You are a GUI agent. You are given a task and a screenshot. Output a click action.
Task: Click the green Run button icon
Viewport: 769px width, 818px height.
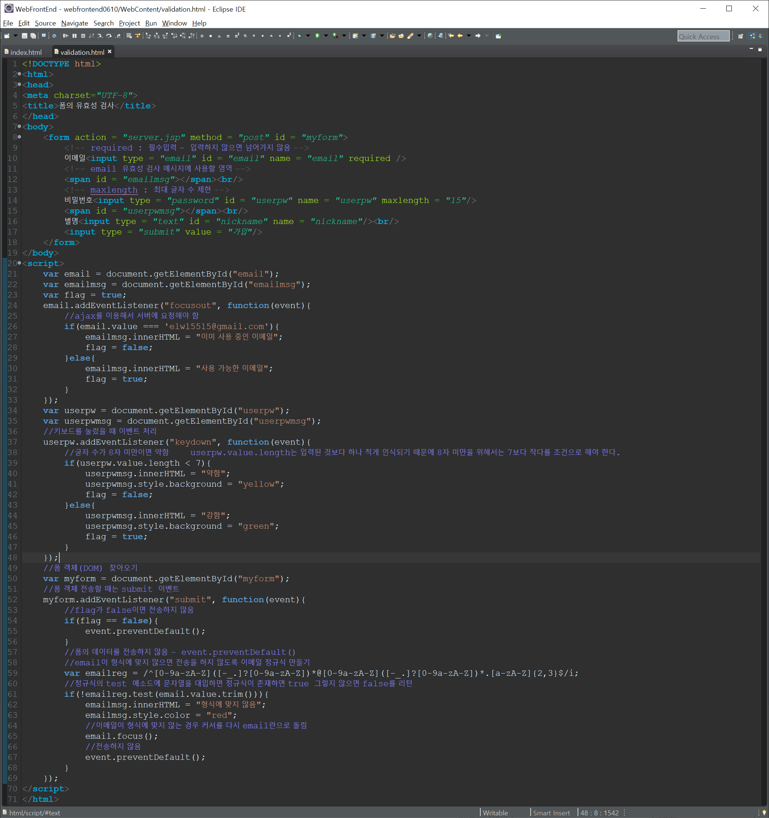[317, 36]
